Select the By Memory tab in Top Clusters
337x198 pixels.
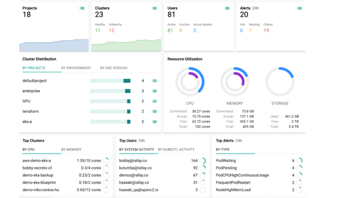pos(71,150)
